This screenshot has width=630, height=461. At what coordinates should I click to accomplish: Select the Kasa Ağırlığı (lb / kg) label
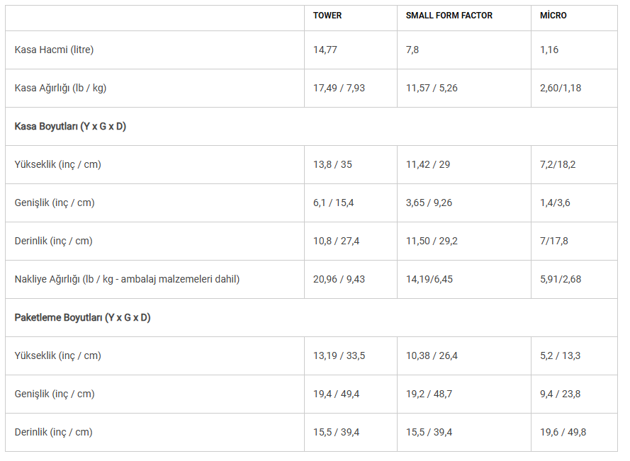coord(60,88)
